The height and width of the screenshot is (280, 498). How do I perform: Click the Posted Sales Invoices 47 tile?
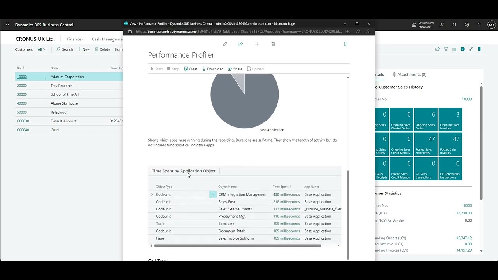[x=450, y=144]
